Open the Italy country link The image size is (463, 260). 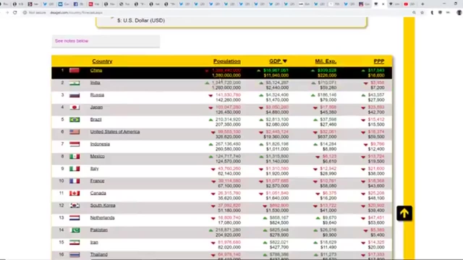click(x=94, y=169)
